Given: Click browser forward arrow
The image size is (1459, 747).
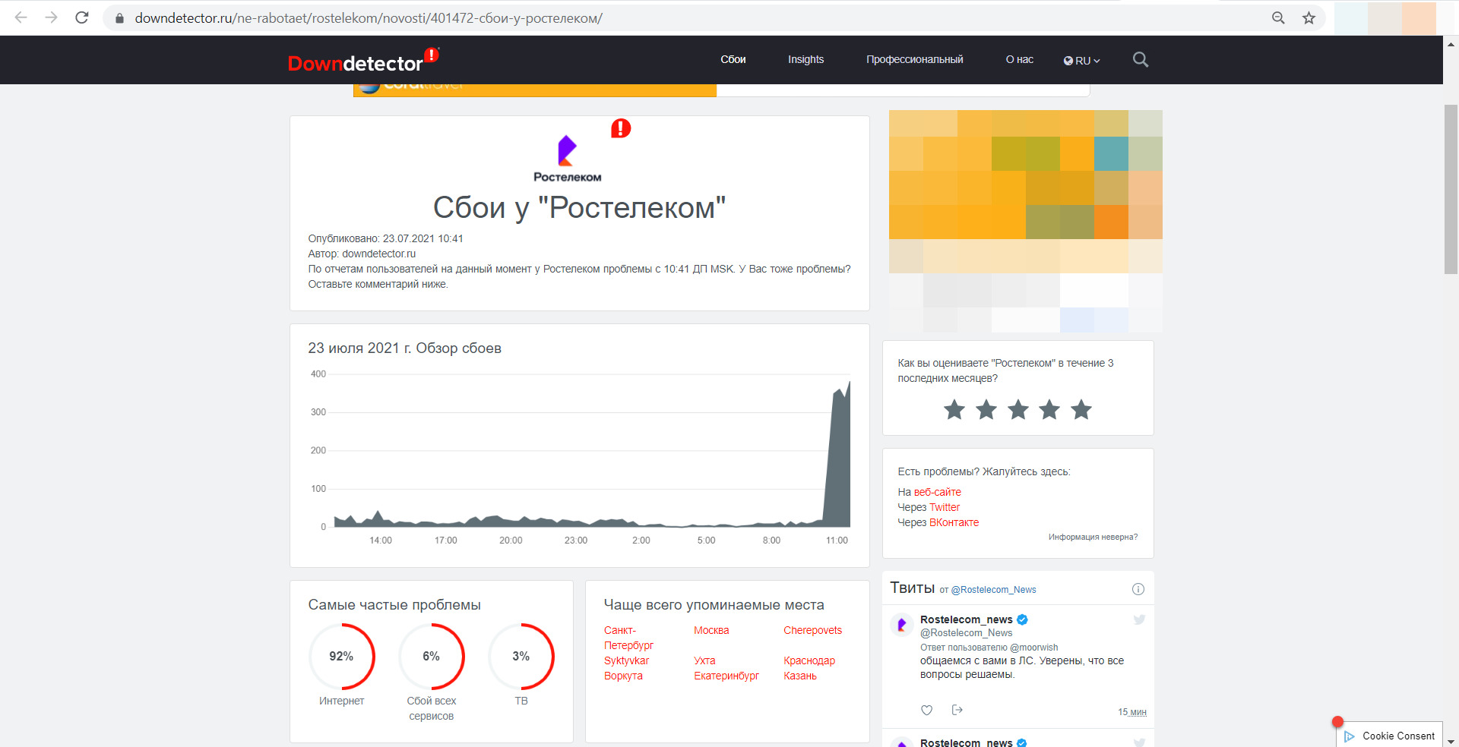Looking at the screenshot, I should pos(51,17).
